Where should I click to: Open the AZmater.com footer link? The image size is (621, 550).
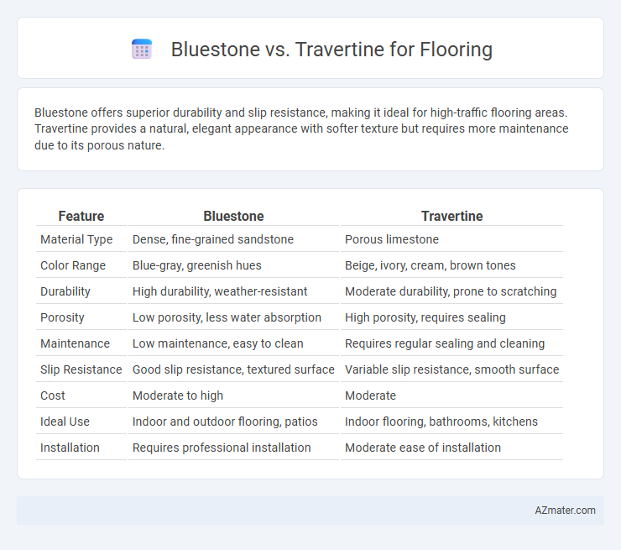tap(565, 511)
